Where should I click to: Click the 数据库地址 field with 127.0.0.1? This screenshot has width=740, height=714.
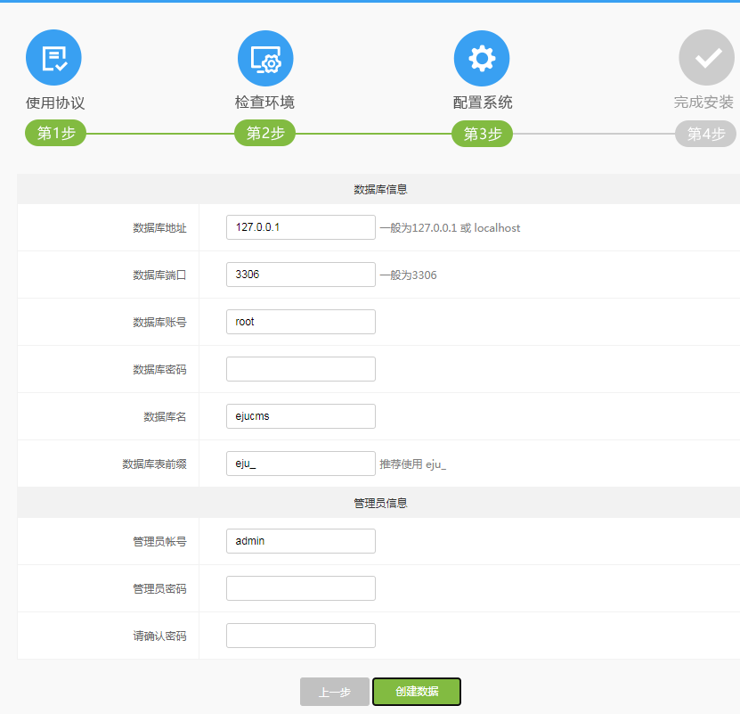(x=301, y=227)
